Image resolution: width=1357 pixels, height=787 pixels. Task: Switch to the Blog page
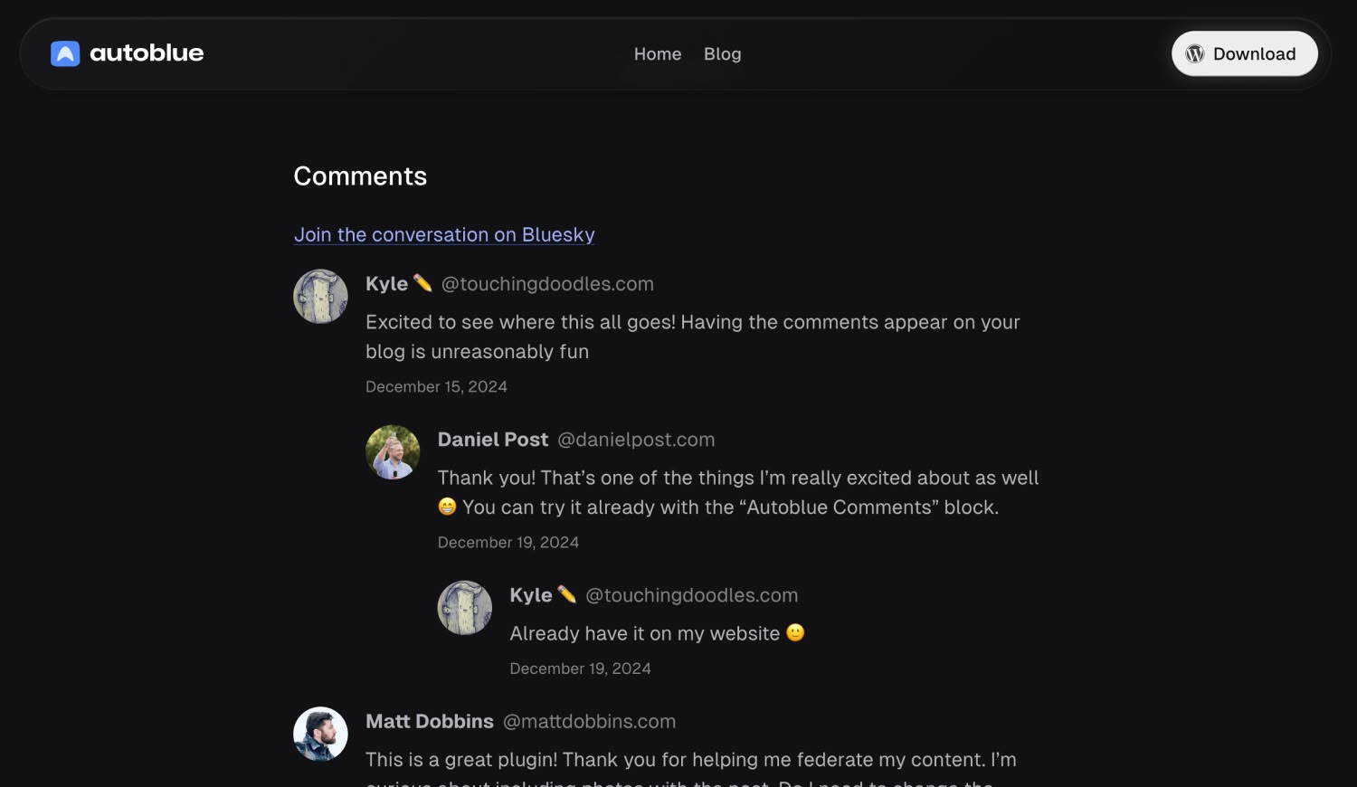722,54
